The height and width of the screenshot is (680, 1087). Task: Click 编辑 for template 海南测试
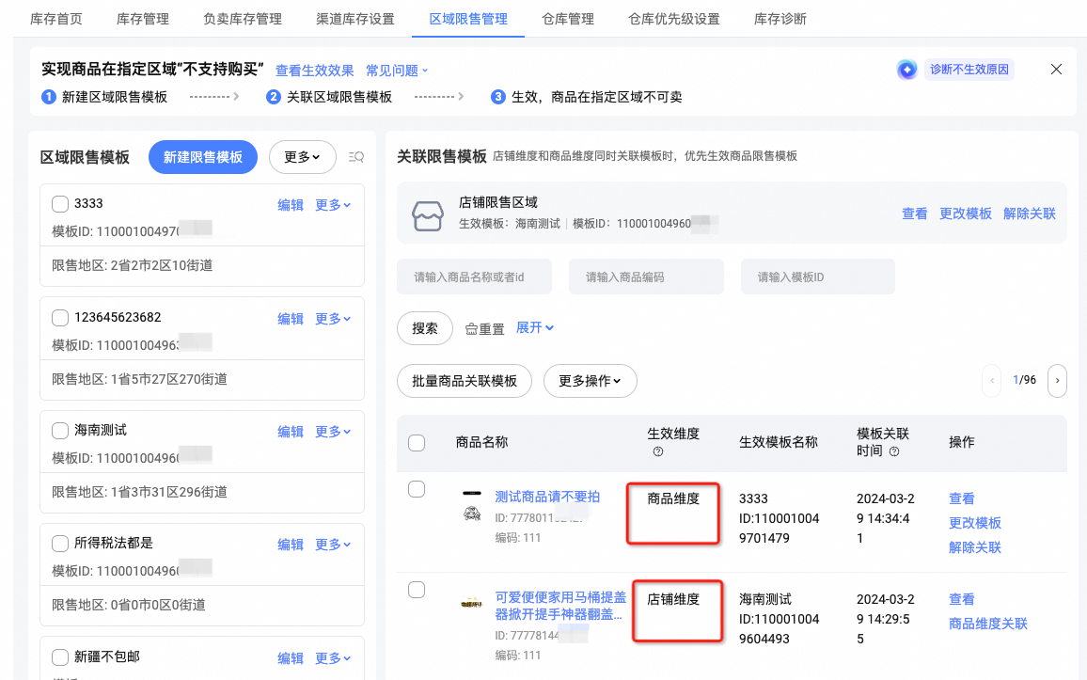(x=291, y=432)
